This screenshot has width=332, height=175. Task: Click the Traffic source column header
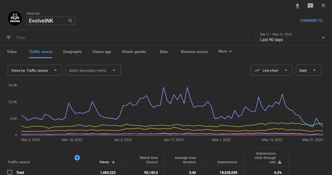pos(19,162)
